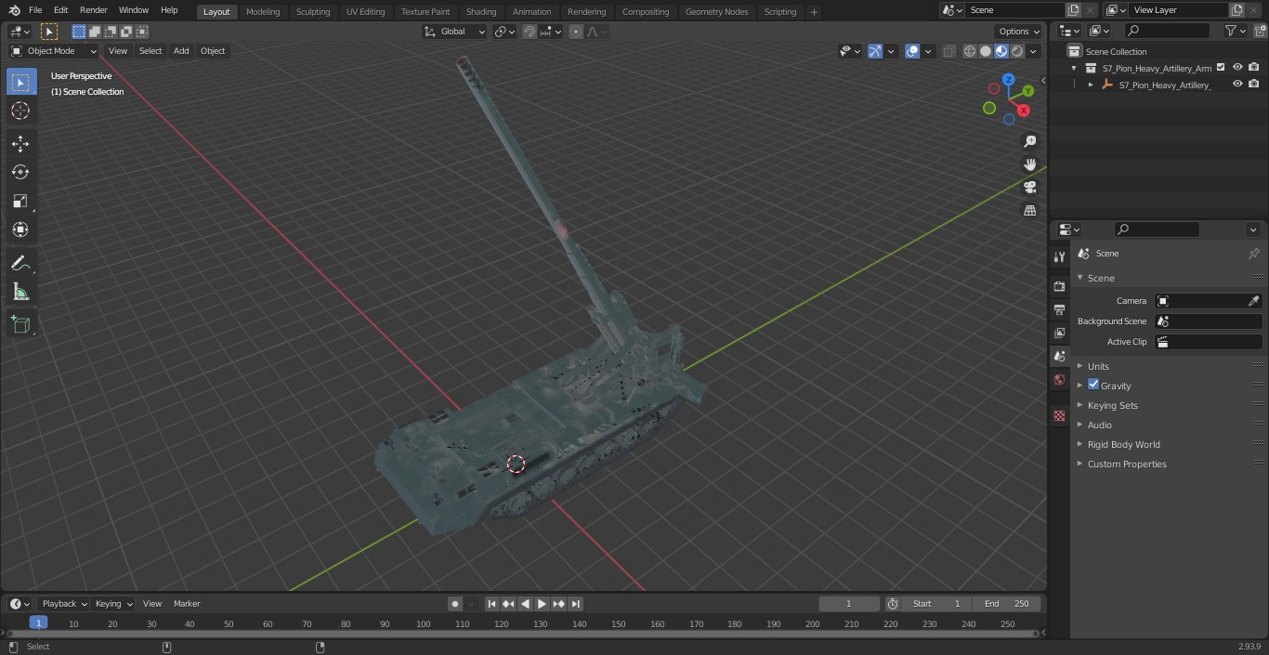This screenshot has height=655, width=1269.
Task: Toggle show gizmo button in header
Action: [x=874, y=51]
